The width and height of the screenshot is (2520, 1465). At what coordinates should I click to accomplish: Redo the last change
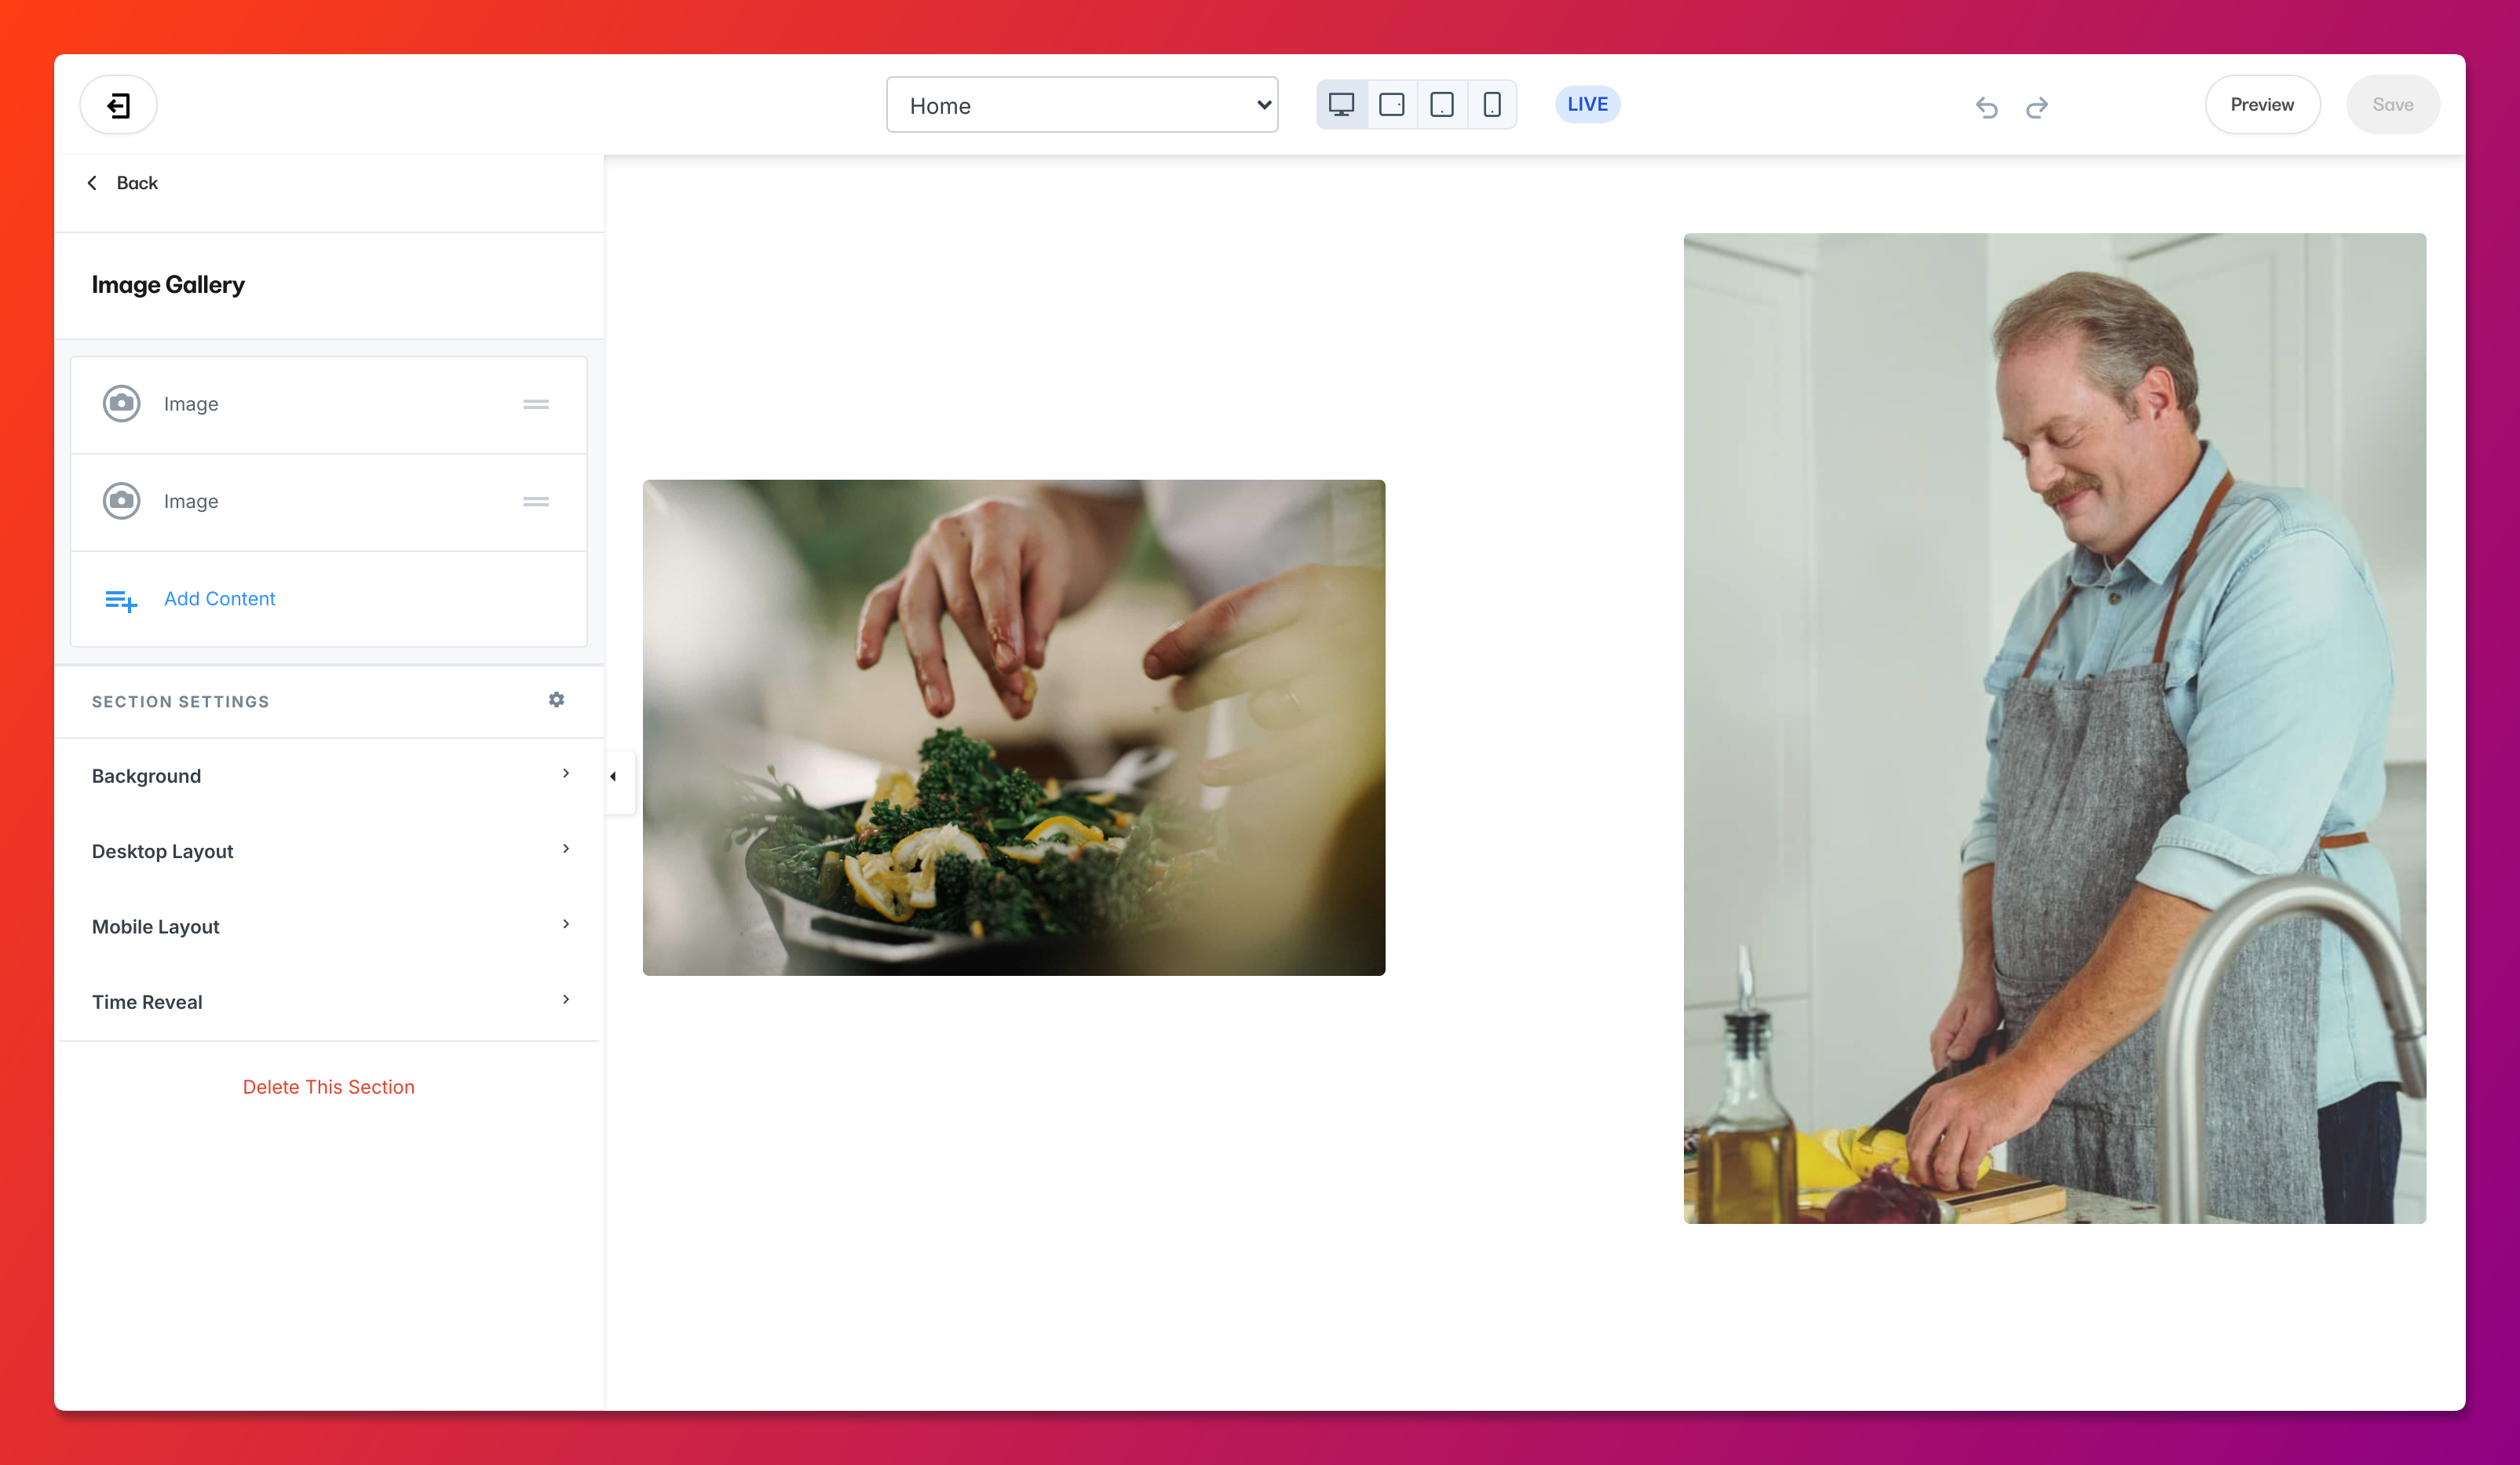point(2037,106)
